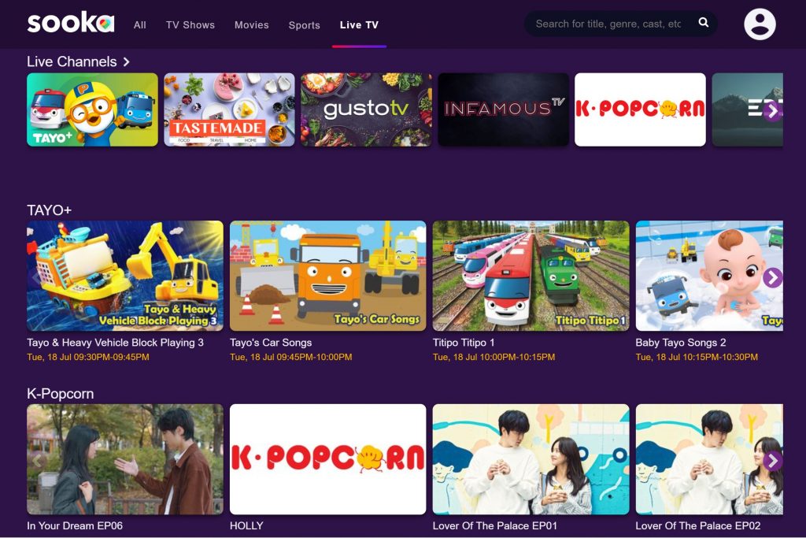Open Tayo & Heavy Vehicle Block Playing thumbnail

(125, 276)
